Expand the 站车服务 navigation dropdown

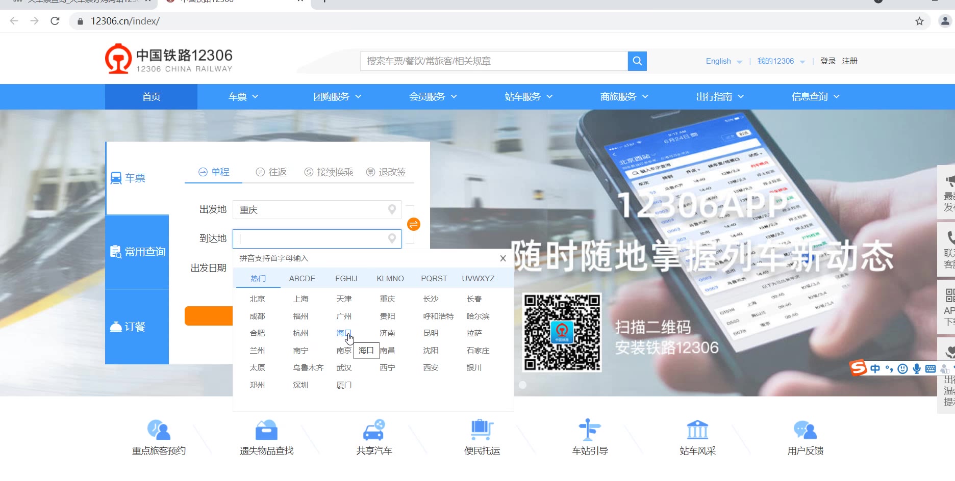pos(529,97)
